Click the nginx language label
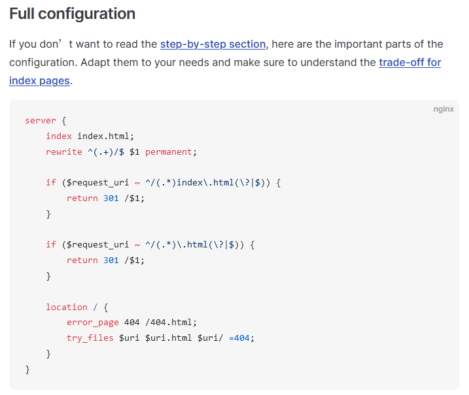The width and height of the screenshot is (469, 395). tap(443, 109)
